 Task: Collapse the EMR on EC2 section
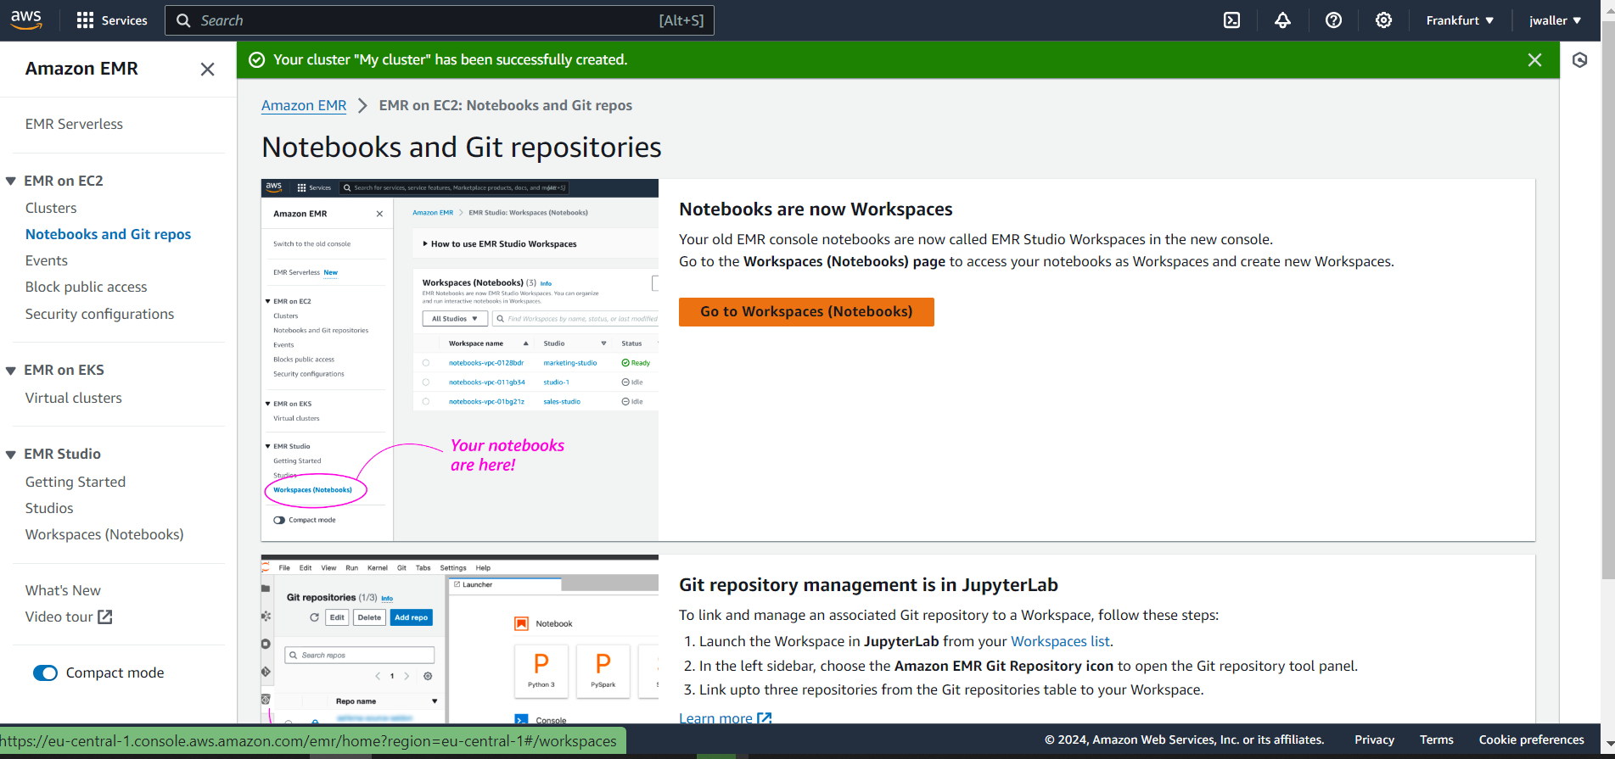(11, 181)
